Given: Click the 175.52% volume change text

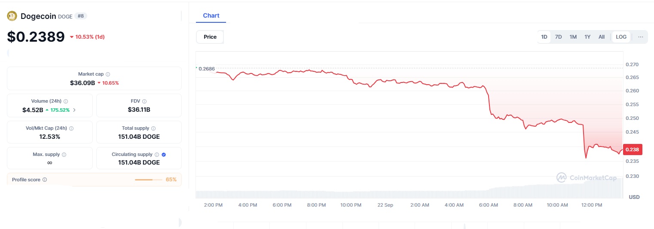Looking at the screenshot, I should pos(60,110).
